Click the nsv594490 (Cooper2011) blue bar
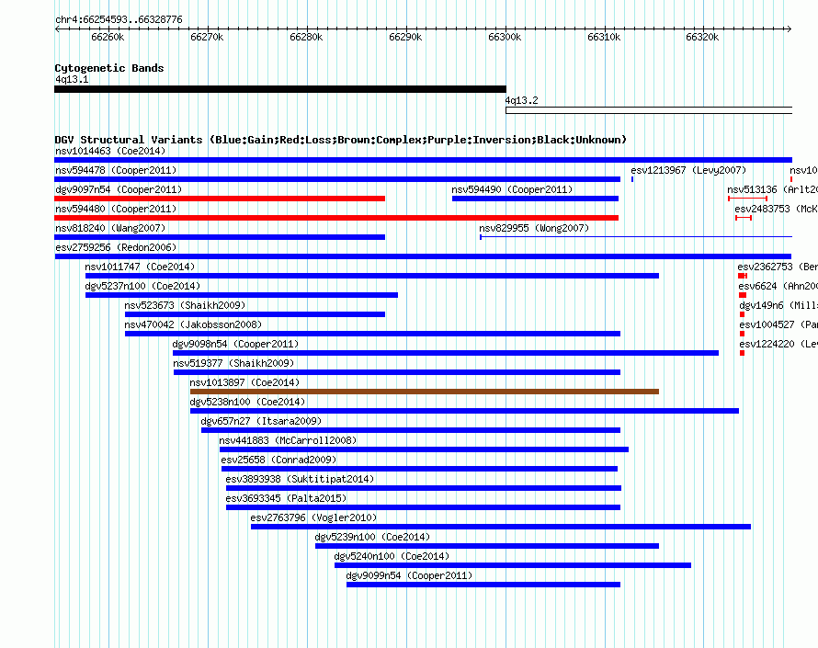Image resolution: width=818 pixels, height=648 pixels. [x=535, y=199]
